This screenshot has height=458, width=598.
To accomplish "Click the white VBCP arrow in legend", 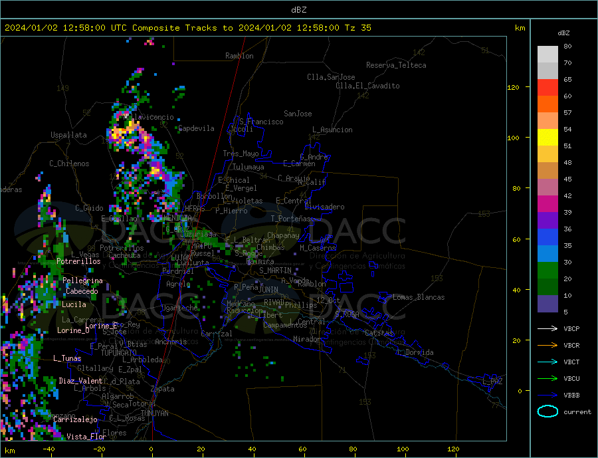I will 548,328.
